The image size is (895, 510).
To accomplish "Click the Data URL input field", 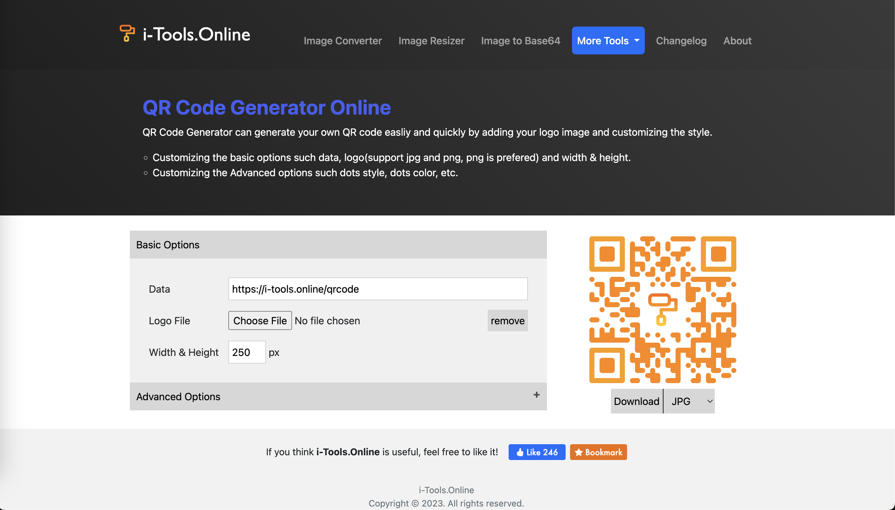I will 378,289.
